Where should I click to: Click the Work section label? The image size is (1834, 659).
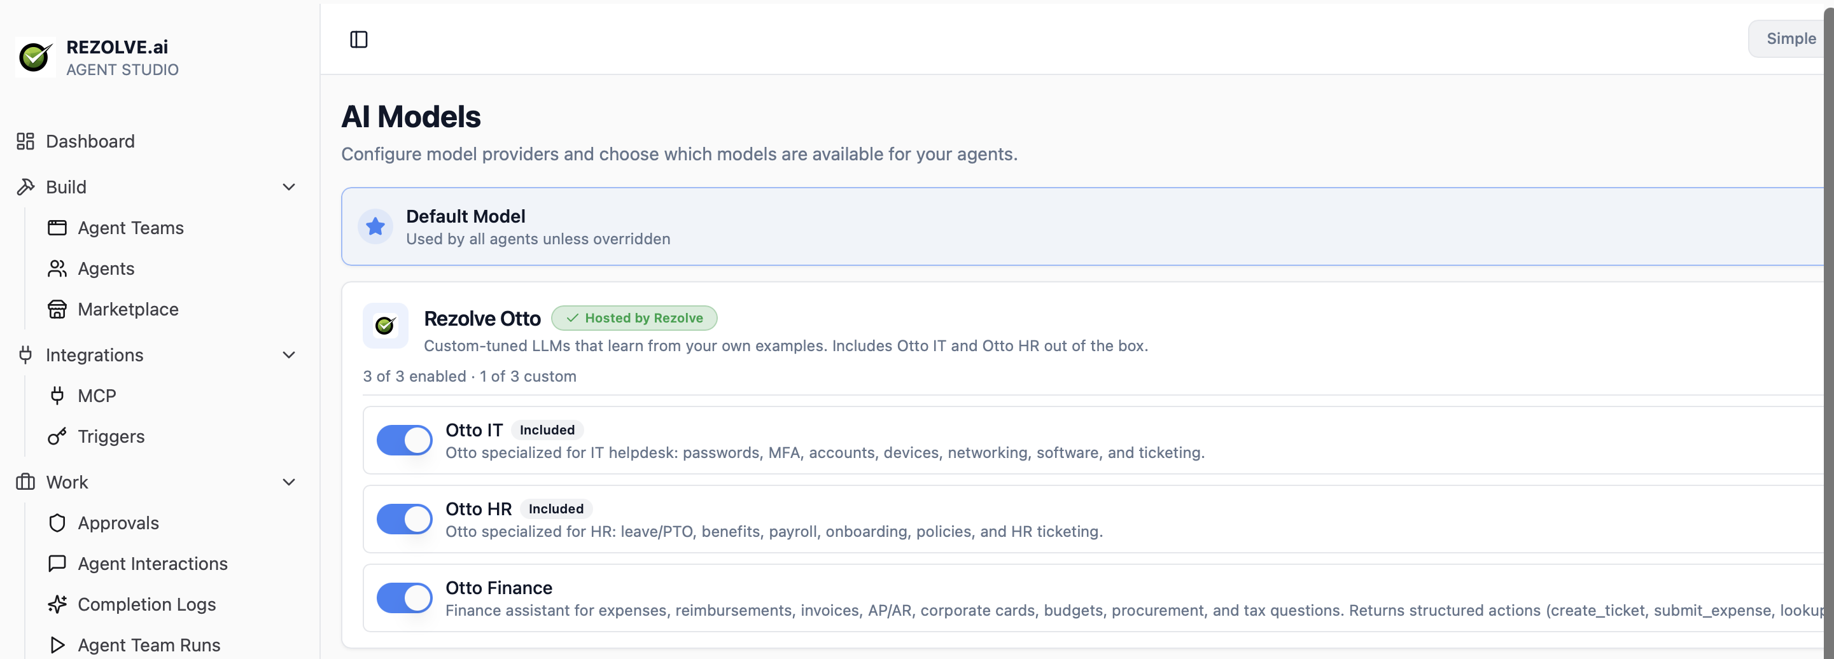click(67, 482)
